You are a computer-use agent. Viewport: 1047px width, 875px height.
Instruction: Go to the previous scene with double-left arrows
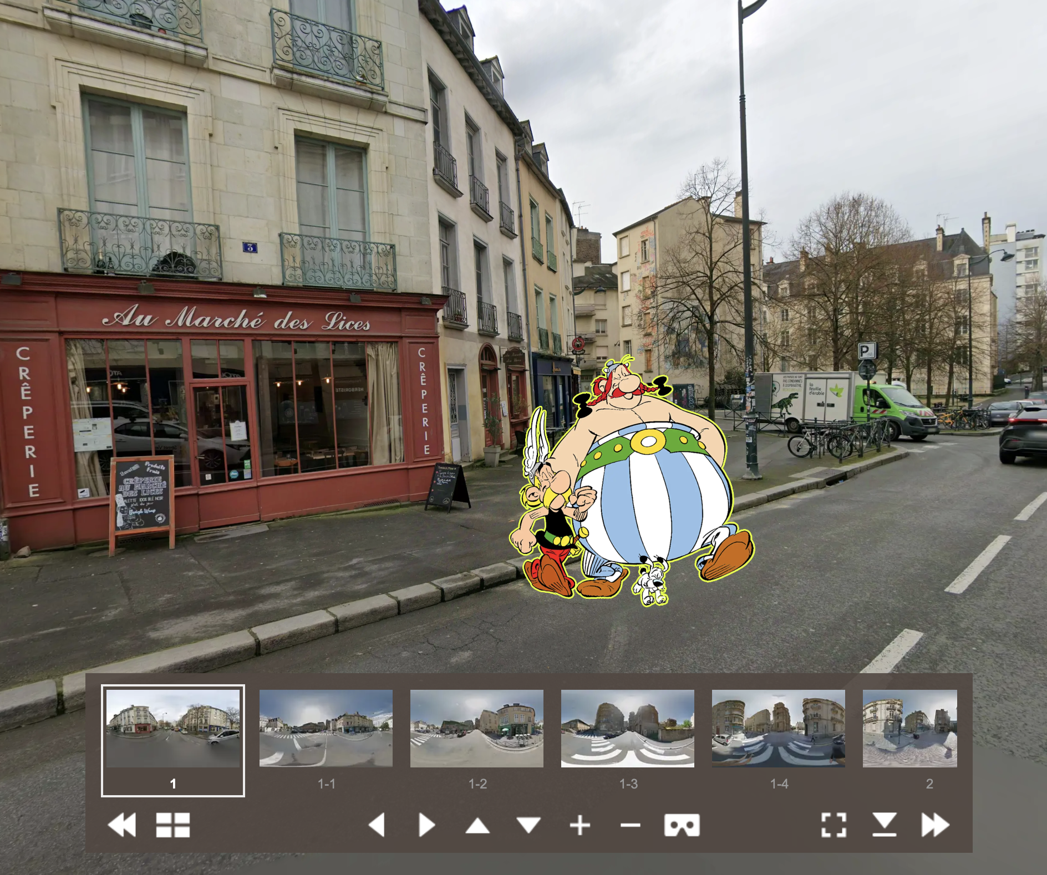tap(121, 825)
